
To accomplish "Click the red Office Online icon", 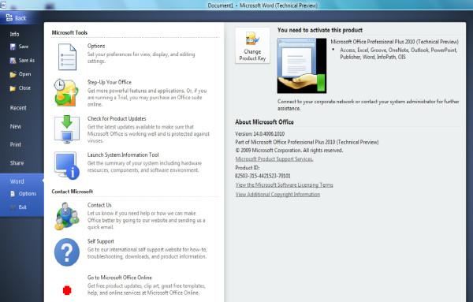I will coord(67,290).
